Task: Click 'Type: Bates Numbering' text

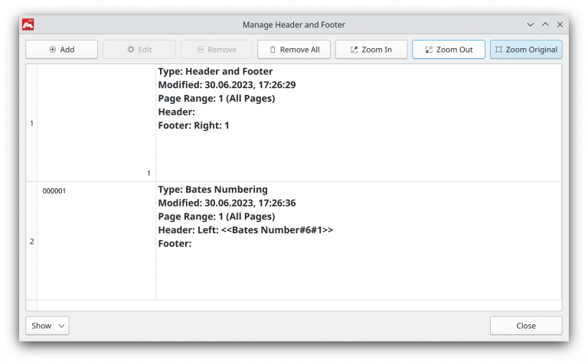Action: tap(213, 189)
